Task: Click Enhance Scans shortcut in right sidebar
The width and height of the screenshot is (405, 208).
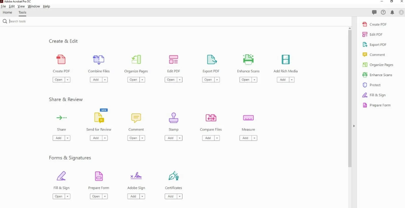Action: point(377,75)
